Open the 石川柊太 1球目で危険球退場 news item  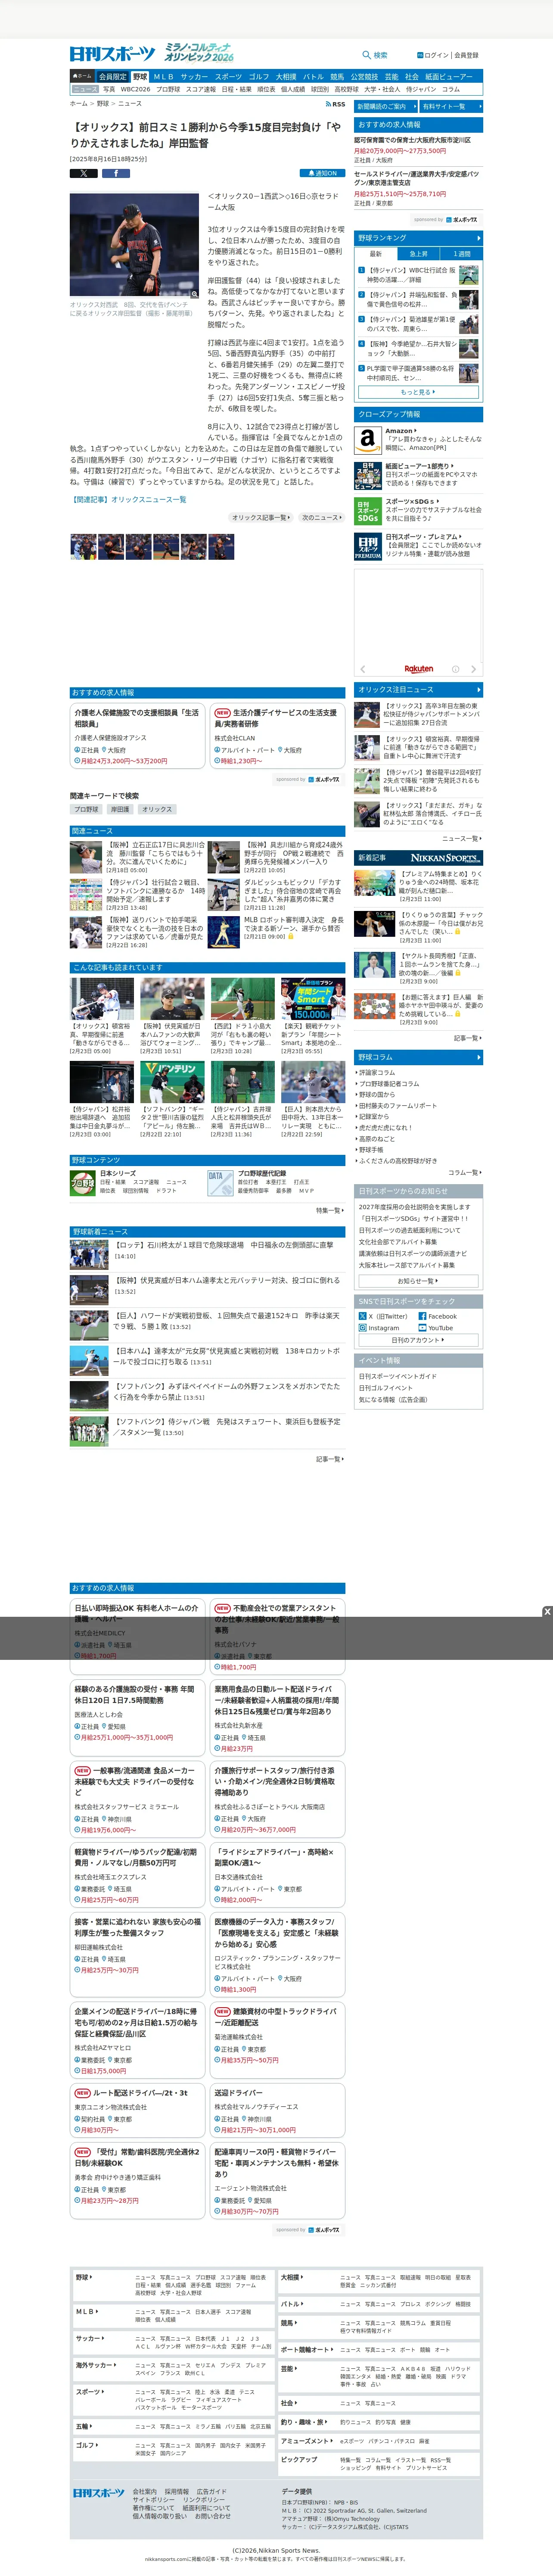coord(224,1245)
